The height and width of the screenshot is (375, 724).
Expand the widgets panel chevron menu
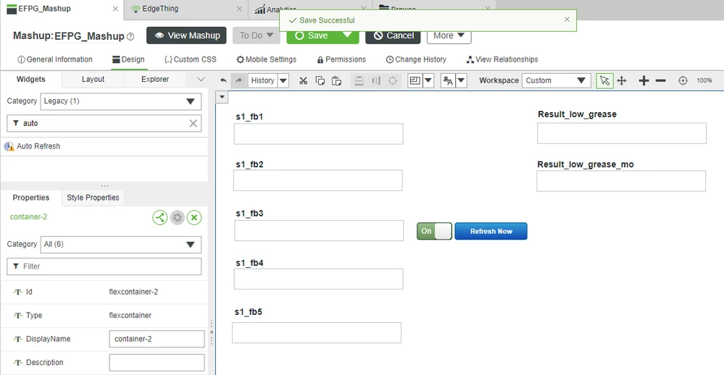(201, 80)
